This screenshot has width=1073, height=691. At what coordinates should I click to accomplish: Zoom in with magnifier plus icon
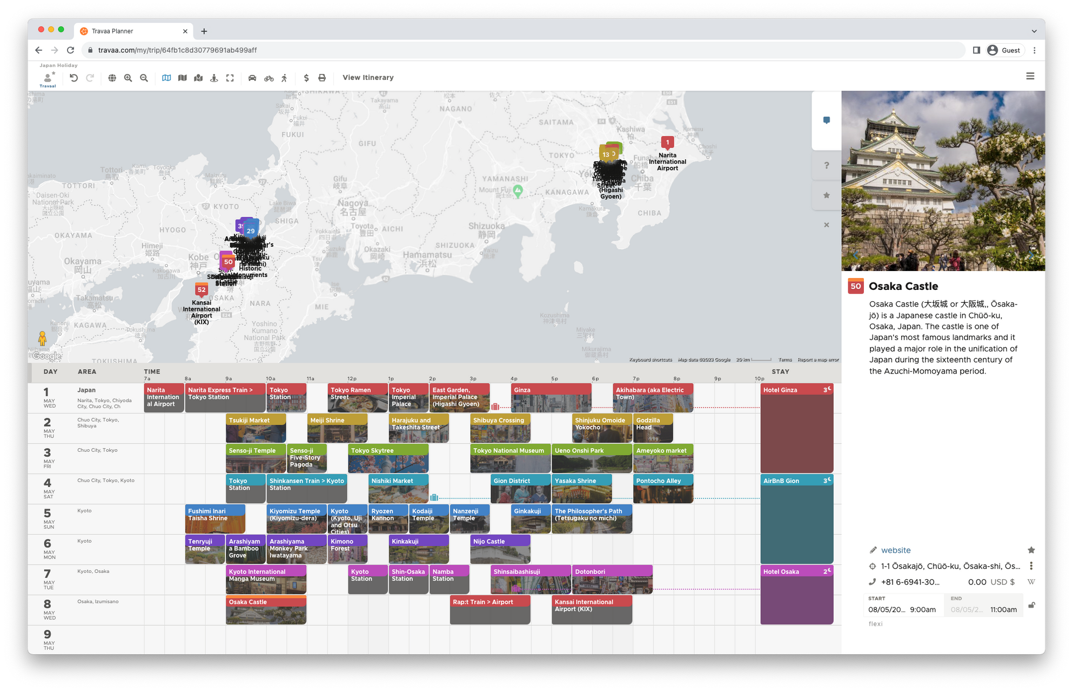(128, 78)
